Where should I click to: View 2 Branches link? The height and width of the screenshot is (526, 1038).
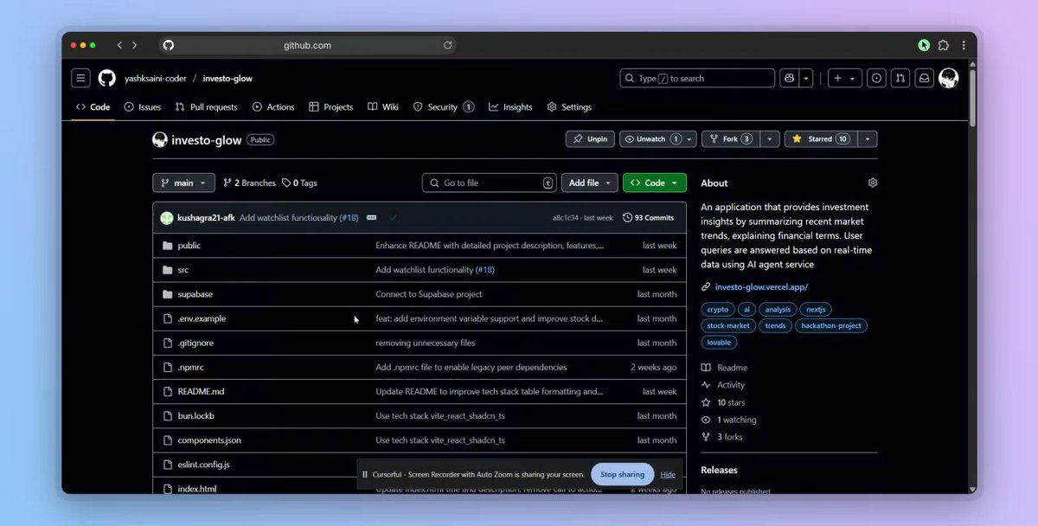tap(249, 183)
